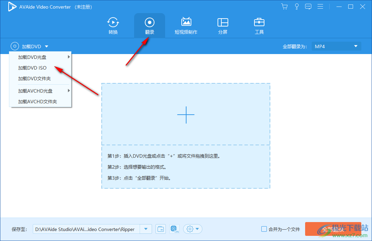The width and height of the screenshot is (372, 241).
Task: Open the 工具 toolbox tab
Action: point(259,25)
